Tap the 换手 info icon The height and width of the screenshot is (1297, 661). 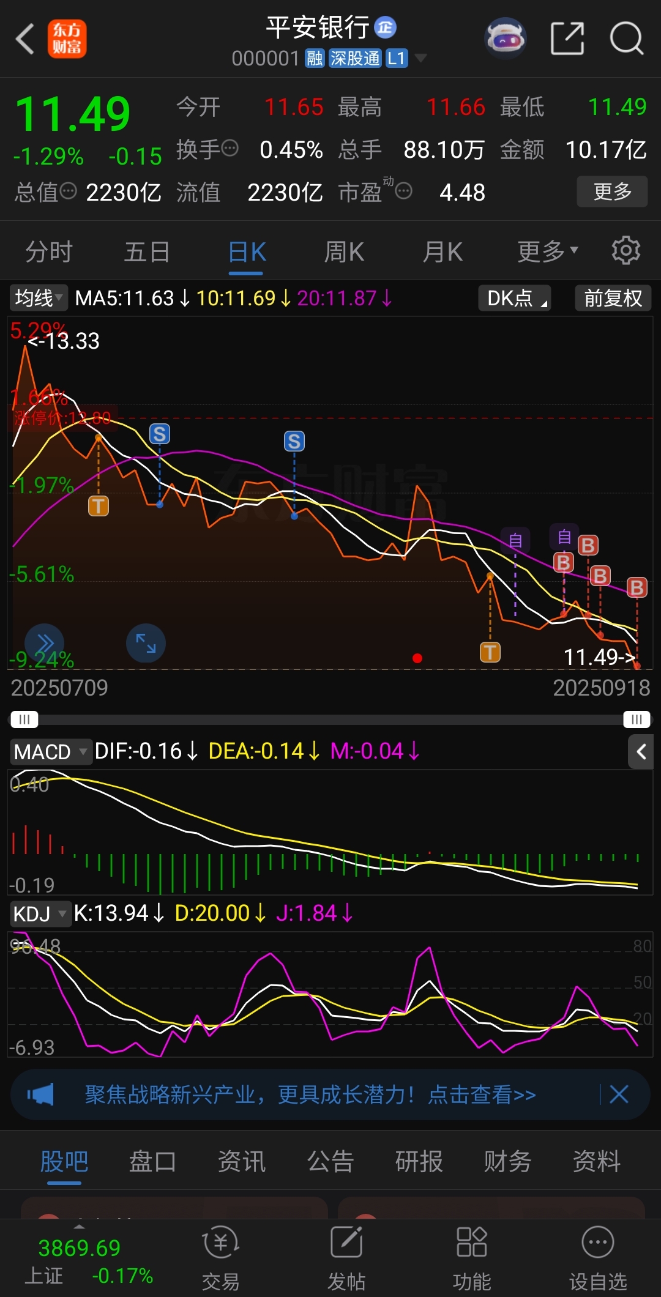point(230,149)
